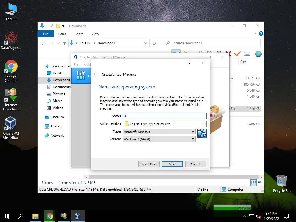Image resolution: width=296 pixels, height=222 pixels.
Task: Expand the Explorer ribbon chevron
Action: (x=254, y=34)
